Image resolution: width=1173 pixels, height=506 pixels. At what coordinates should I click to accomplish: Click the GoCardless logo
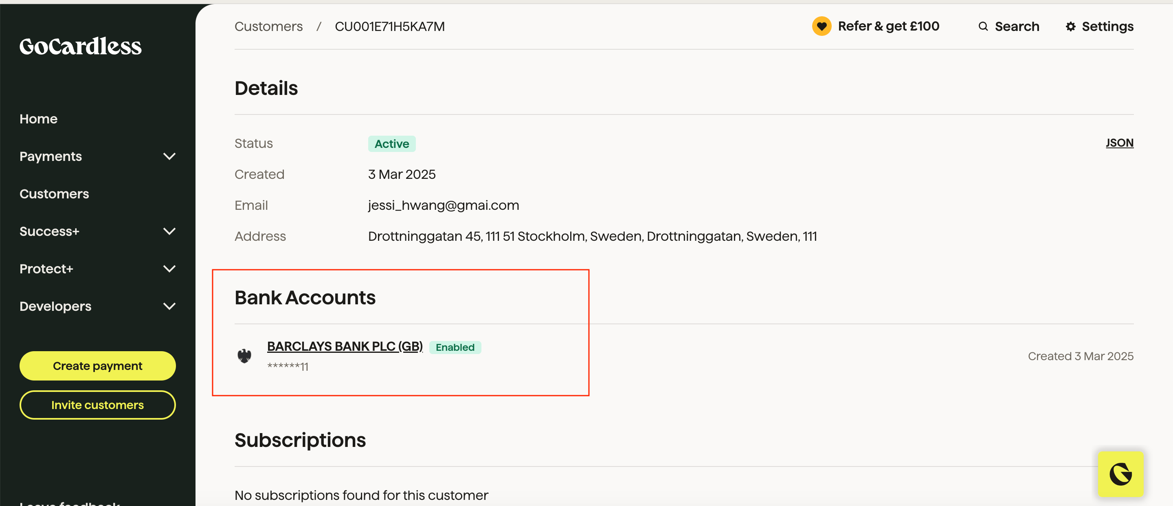(81, 46)
